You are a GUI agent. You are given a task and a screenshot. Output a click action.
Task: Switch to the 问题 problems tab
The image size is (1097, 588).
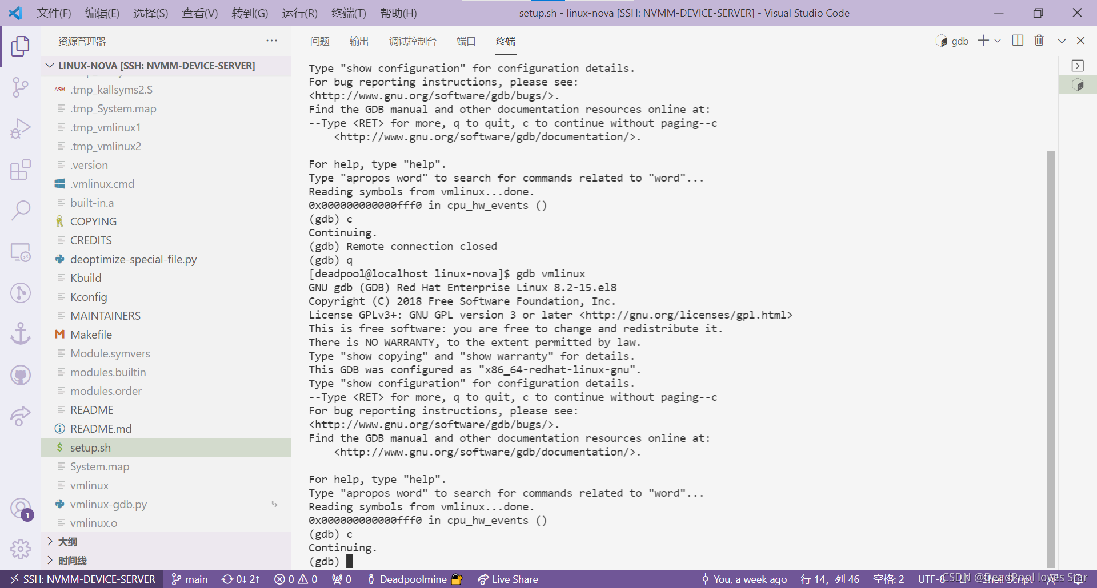(x=320, y=41)
